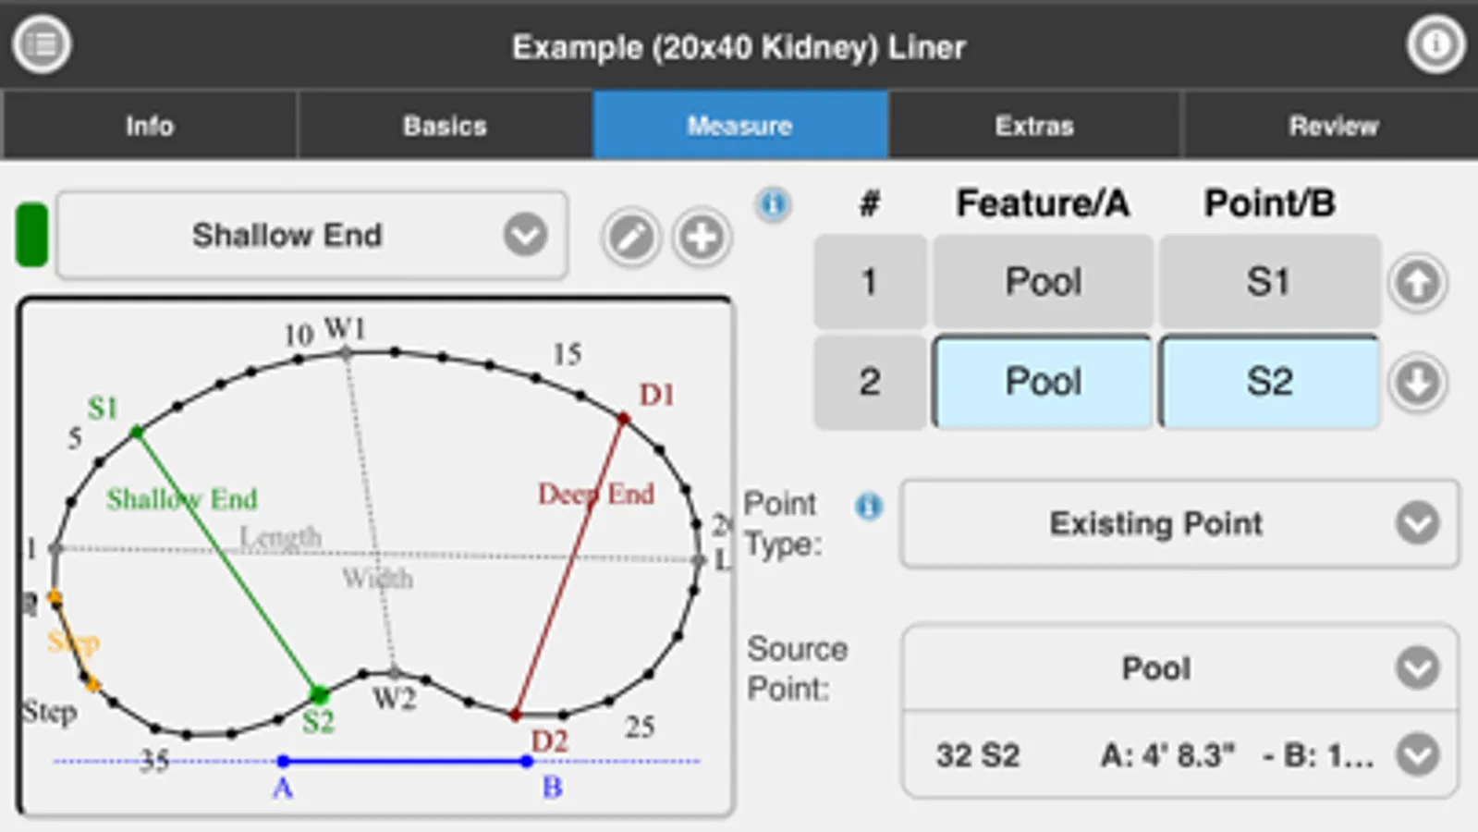This screenshot has width=1478, height=832.
Task: Switch to the Basics tab
Action: 445,126
